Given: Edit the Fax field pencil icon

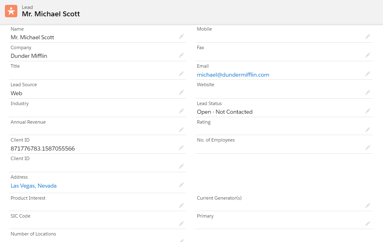Looking at the screenshot, I should (368, 55).
